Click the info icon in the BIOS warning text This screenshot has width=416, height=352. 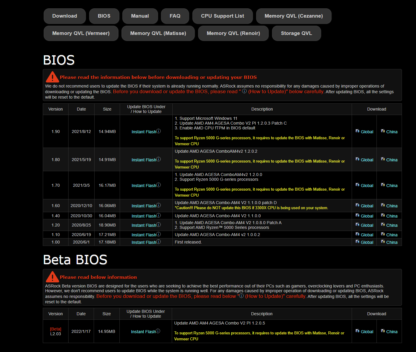pyautogui.click(x=245, y=91)
